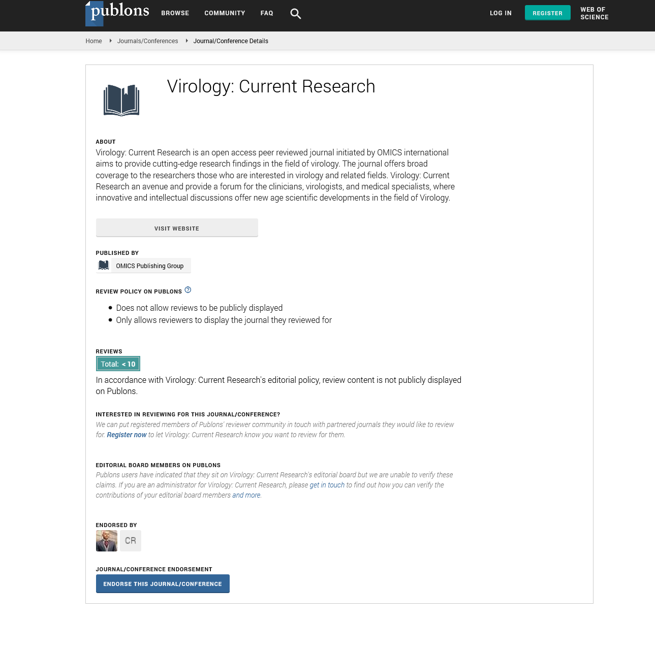Click the OMICS publisher book icon
Viewport: 655px width, 653px height.
[x=104, y=266]
